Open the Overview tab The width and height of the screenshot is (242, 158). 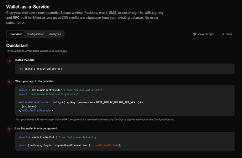coord(16,34)
